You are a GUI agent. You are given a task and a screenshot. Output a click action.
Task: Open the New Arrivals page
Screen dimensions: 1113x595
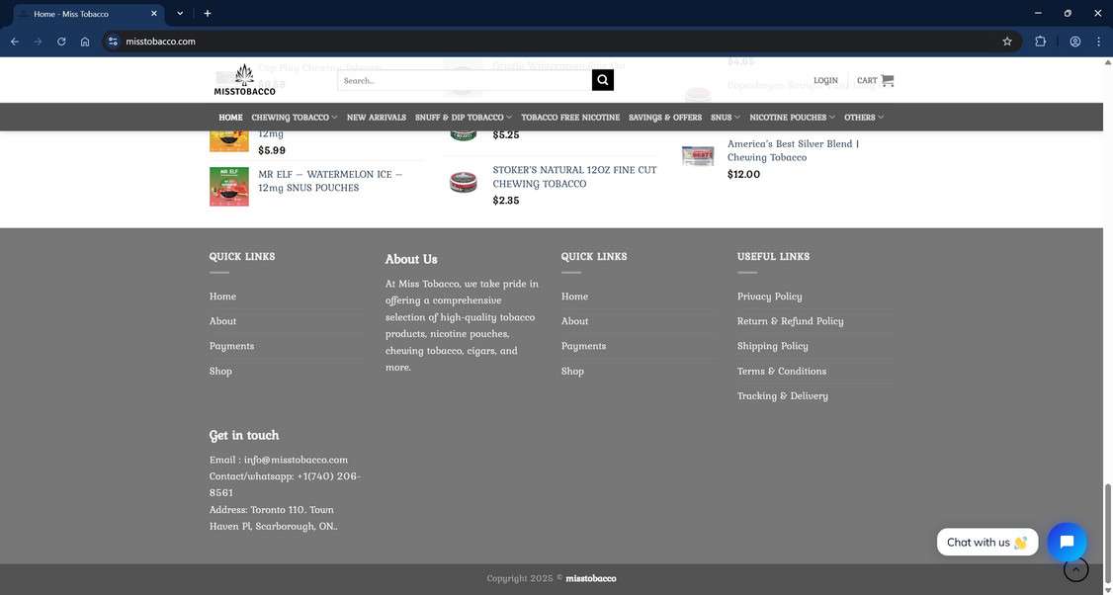[377, 118]
